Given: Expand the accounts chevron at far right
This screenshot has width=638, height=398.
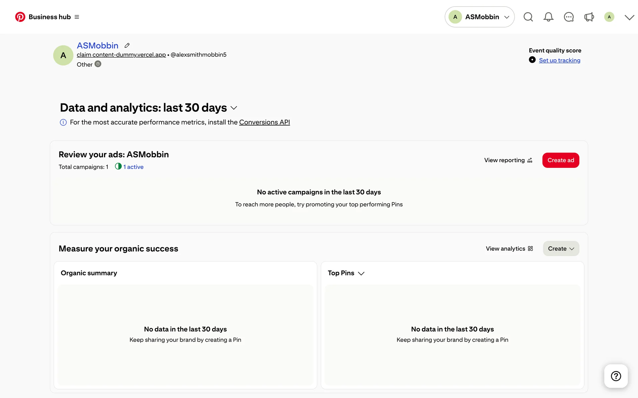Looking at the screenshot, I should [x=629, y=17].
